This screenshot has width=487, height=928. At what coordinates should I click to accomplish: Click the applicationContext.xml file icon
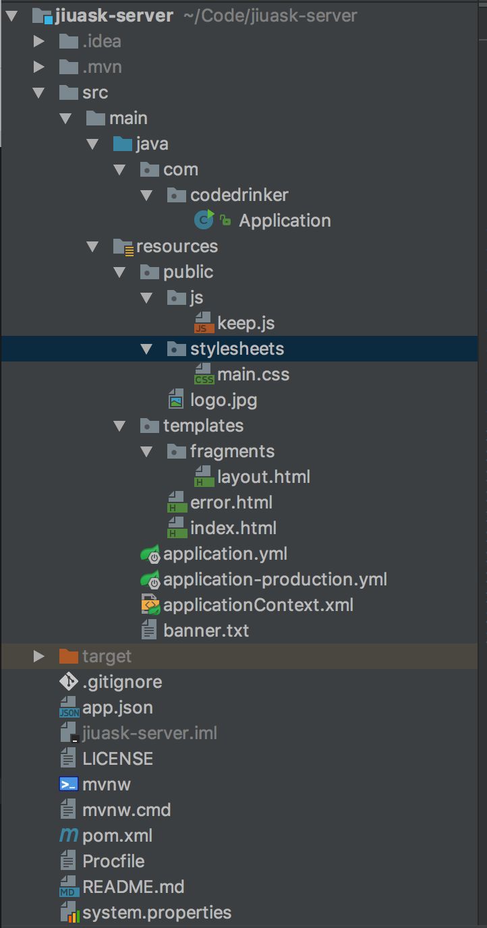150,605
